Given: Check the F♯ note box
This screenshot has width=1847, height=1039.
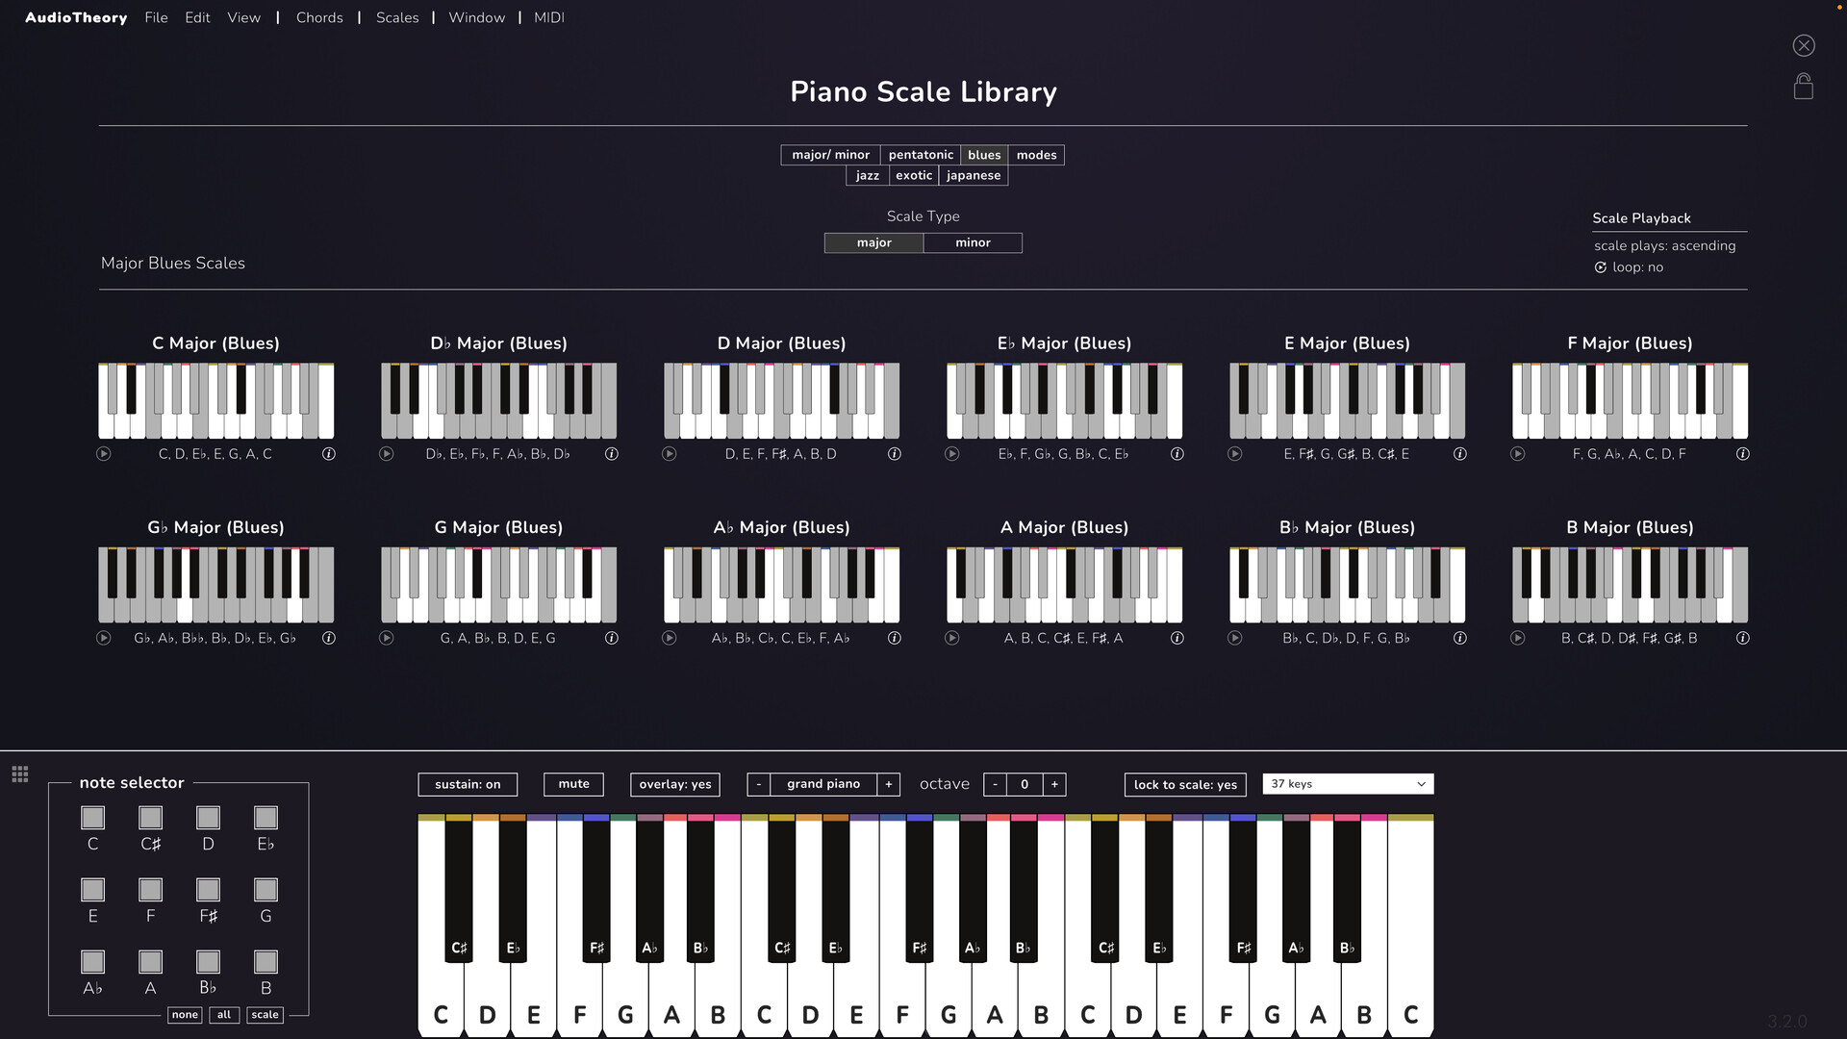Looking at the screenshot, I should click(x=208, y=890).
